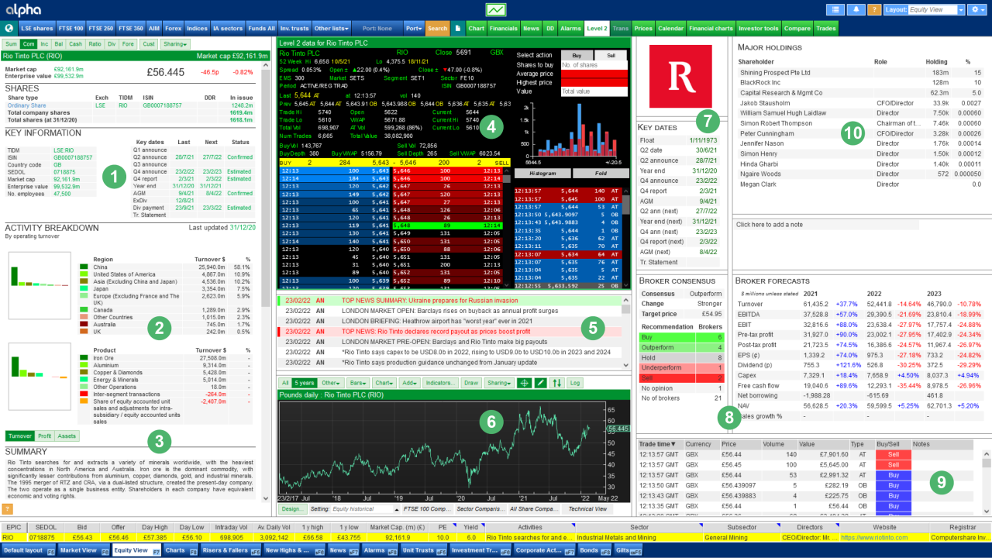Click the up-down arrows chart icon
Screen dimensions: 992x558
pos(556,383)
